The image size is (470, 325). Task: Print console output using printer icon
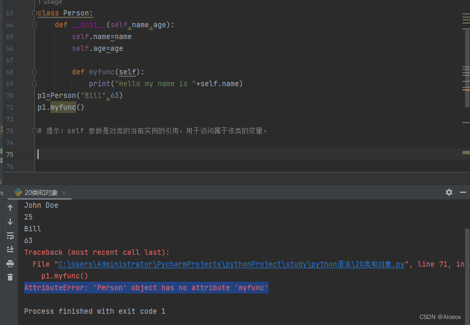[10, 263]
